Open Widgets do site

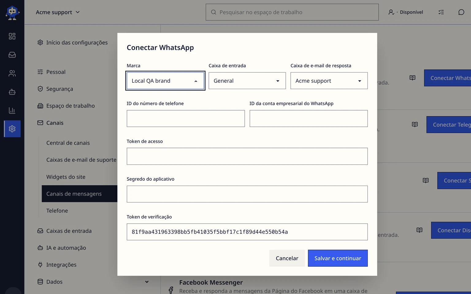point(66,177)
